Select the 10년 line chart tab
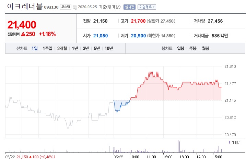Viewport: 246px width, 161px height. (x=109, y=48)
